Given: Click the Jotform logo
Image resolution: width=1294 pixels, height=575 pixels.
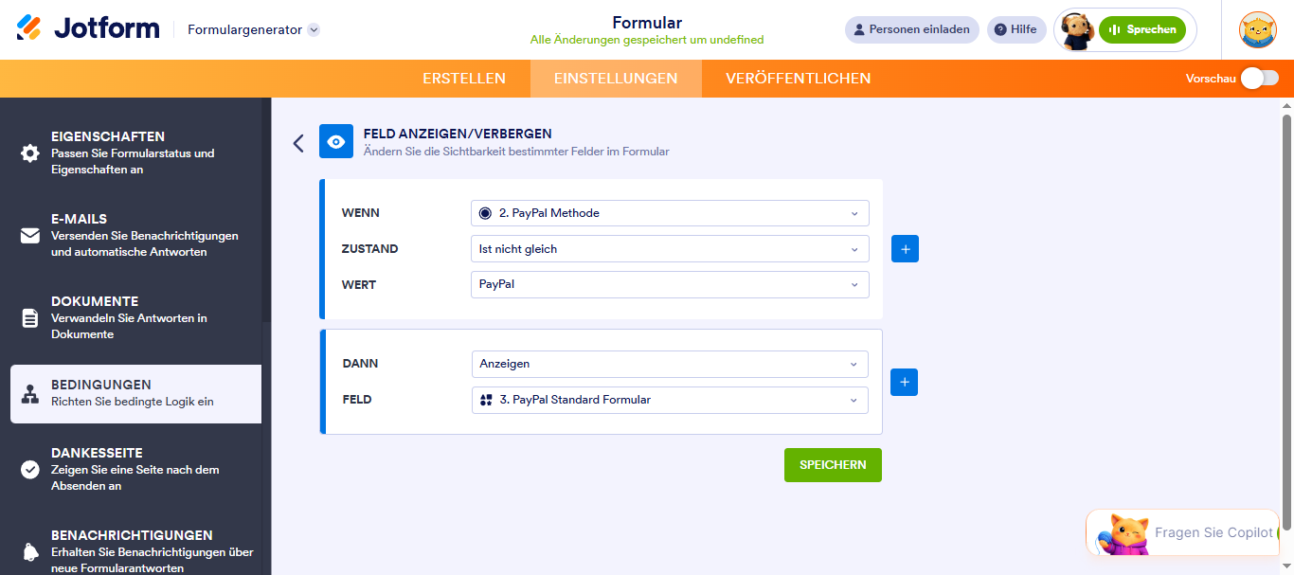Looking at the screenshot, I should (x=88, y=28).
